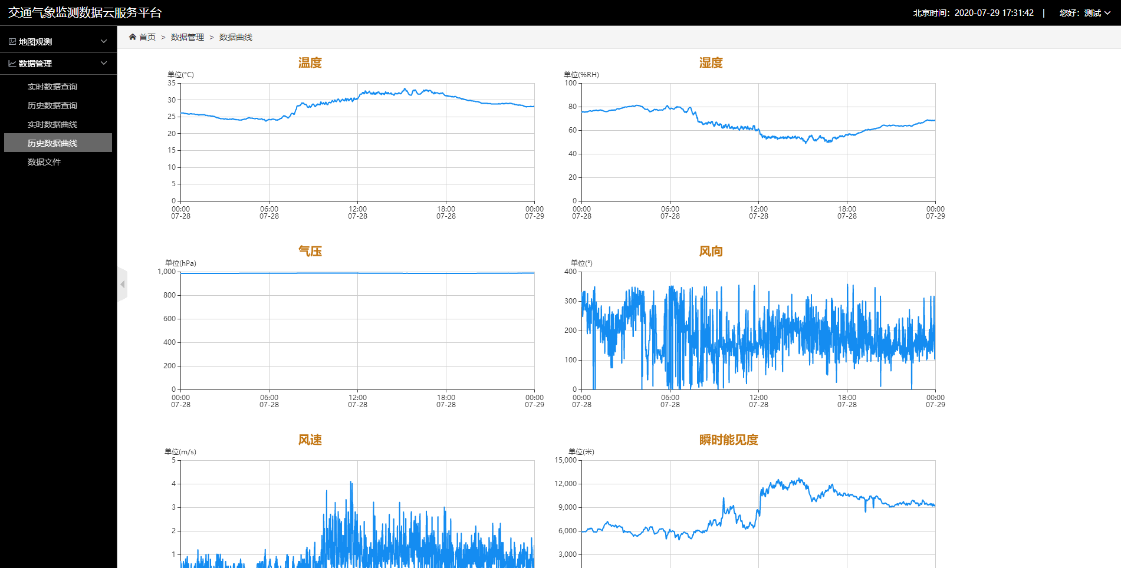The image size is (1121, 568).
Task: Select 历史数据曲线 menu item
Action: (x=58, y=143)
